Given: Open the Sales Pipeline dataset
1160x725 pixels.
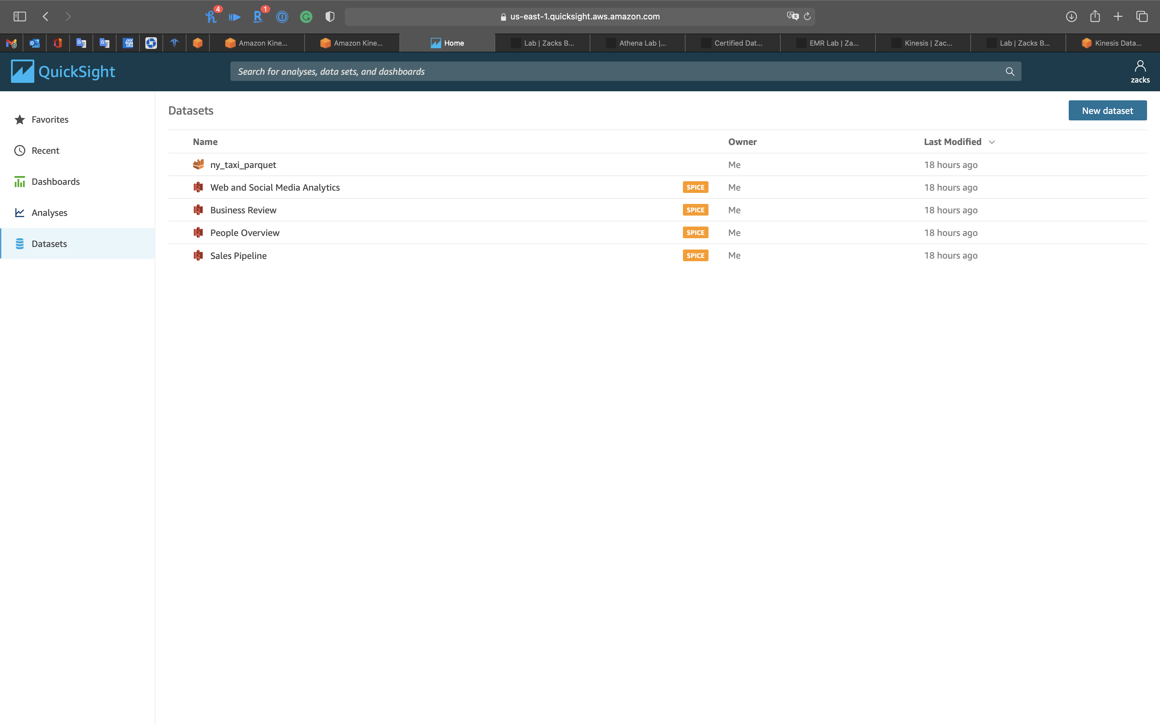Looking at the screenshot, I should pyautogui.click(x=238, y=256).
